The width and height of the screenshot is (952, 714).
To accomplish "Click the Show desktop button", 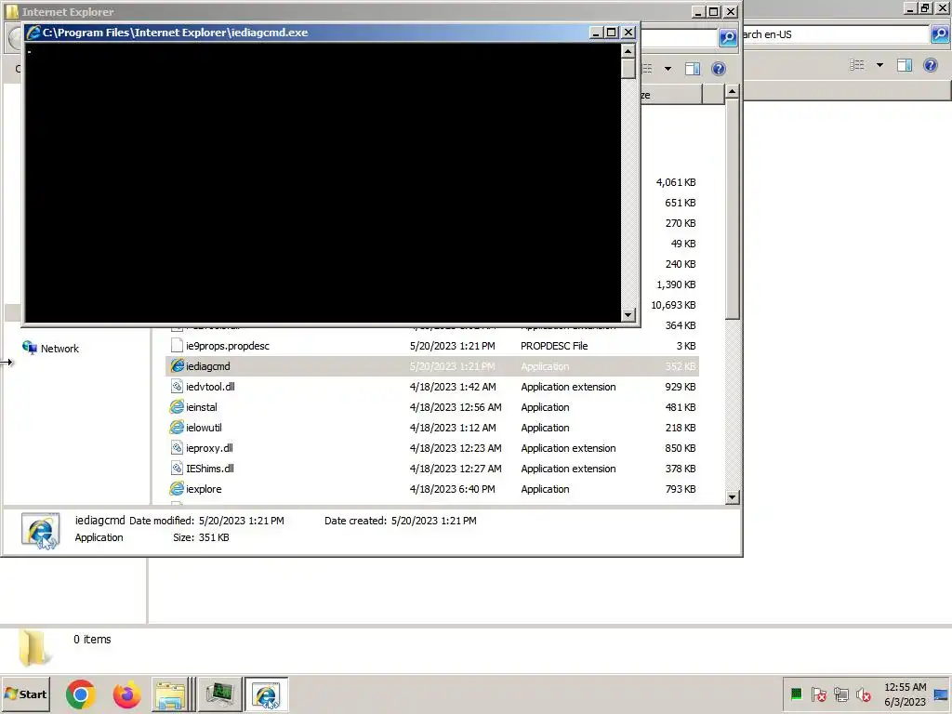I will [941, 694].
